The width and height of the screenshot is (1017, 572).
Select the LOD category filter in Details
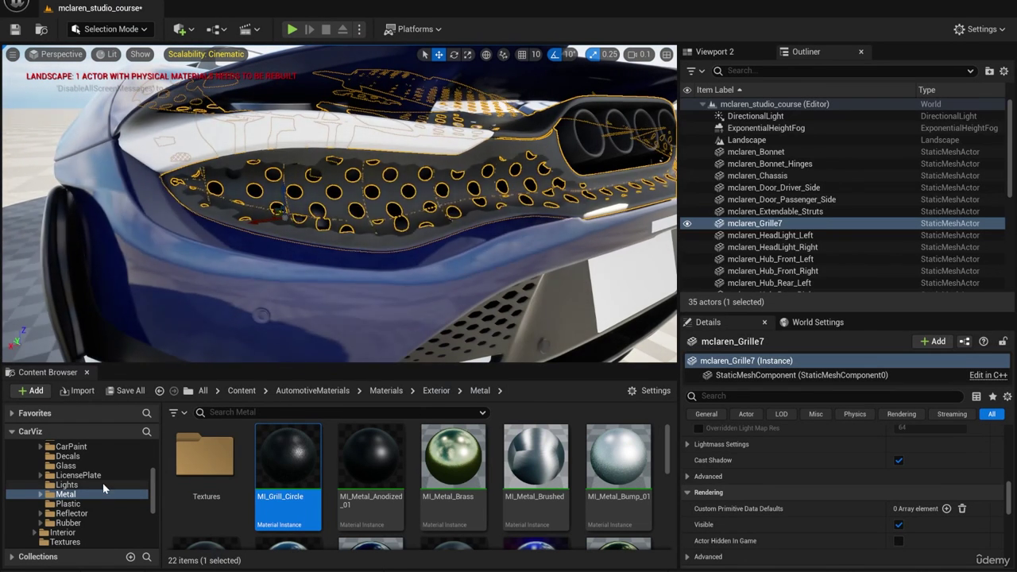pyautogui.click(x=782, y=414)
